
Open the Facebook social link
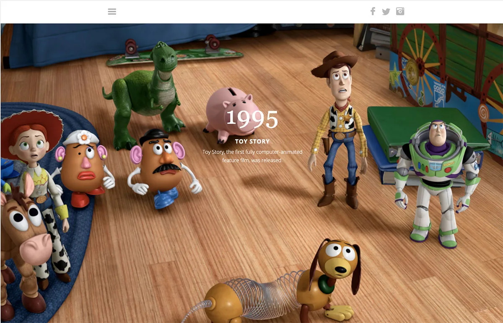tap(373, 11)
